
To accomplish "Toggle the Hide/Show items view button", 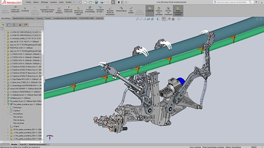I will pyautogui.click(x=164, y=19).
